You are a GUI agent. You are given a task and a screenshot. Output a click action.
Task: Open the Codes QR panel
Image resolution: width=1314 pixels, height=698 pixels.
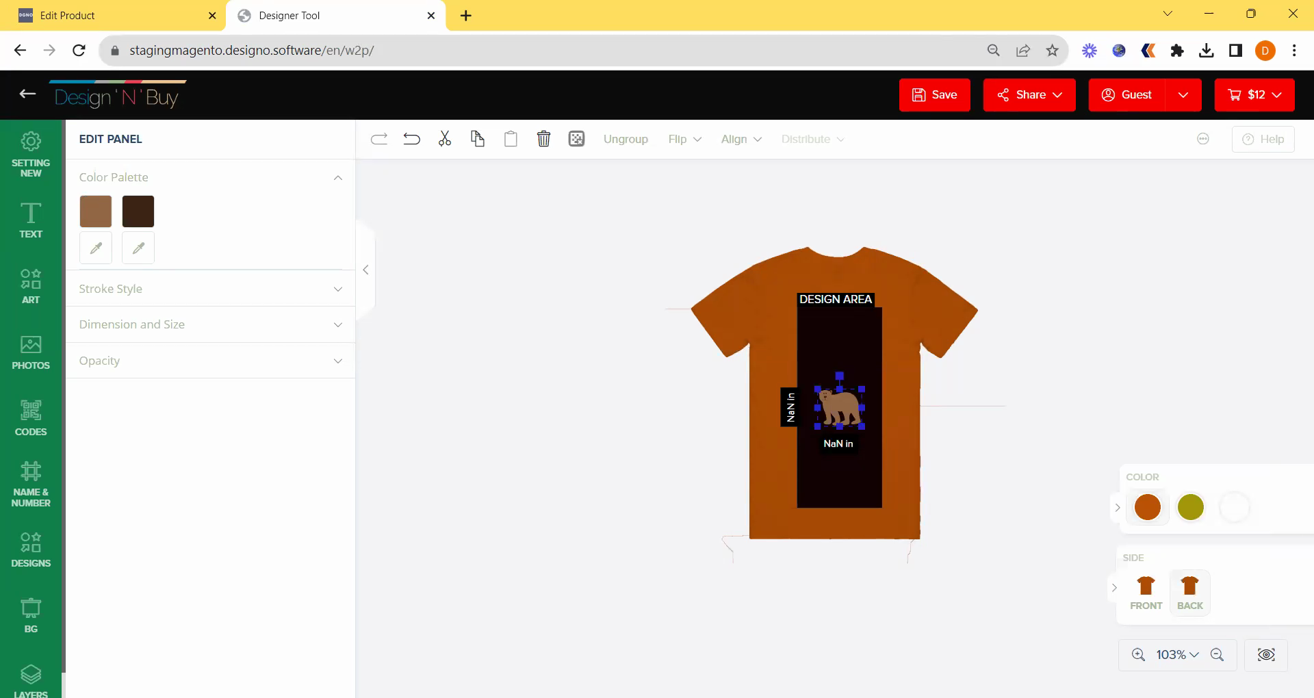[x=31, y=418]
